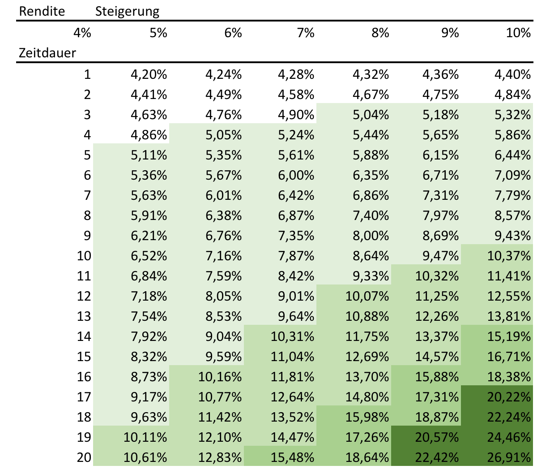
Task: Select the 20,57% dark green cell
Action: [x=436, y=437]
